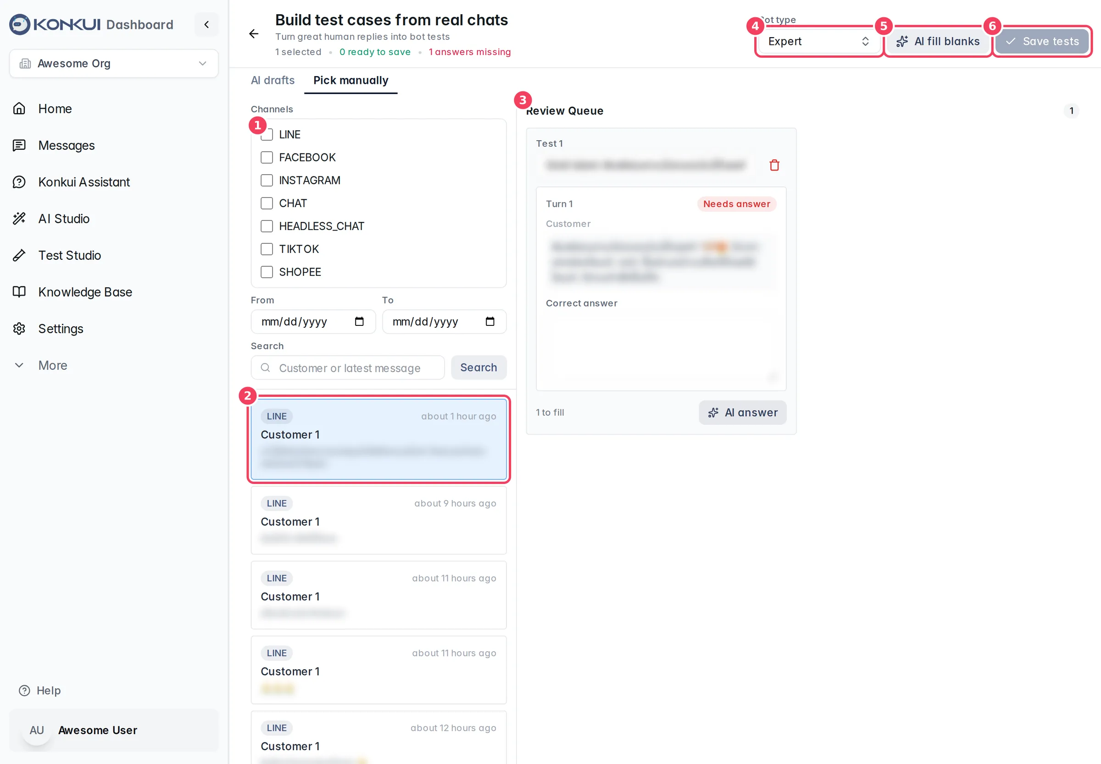Open the Awesome User profile card

[114, 730]
